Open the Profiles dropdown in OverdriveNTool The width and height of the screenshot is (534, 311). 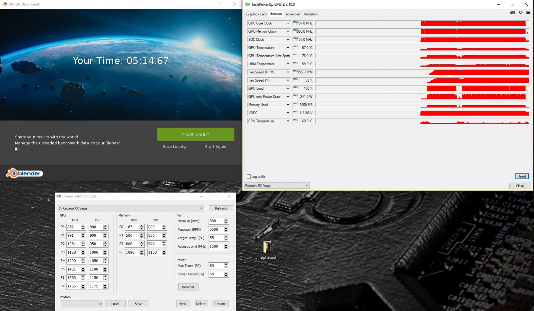tap(82, 304)
